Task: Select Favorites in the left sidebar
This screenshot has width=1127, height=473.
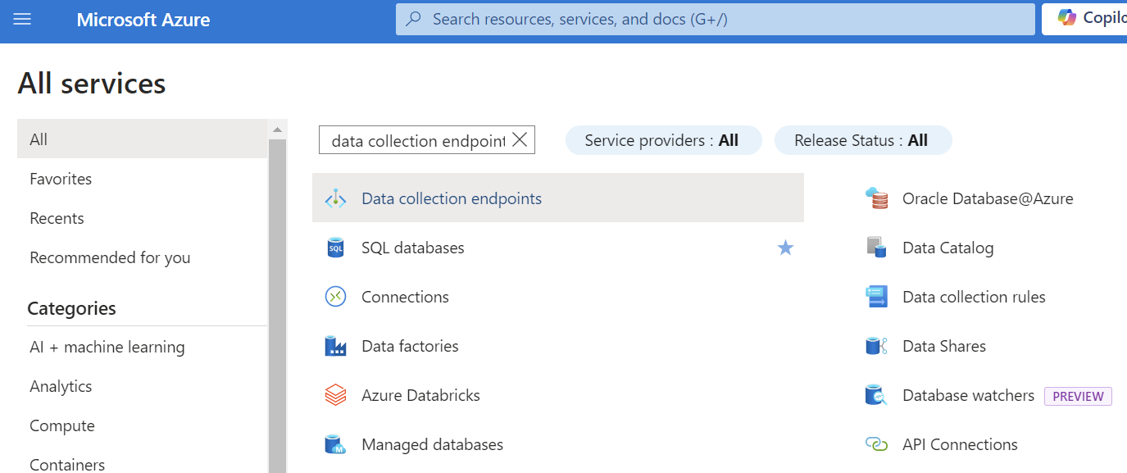Action: pyautogui.click(x=61, y=179)
